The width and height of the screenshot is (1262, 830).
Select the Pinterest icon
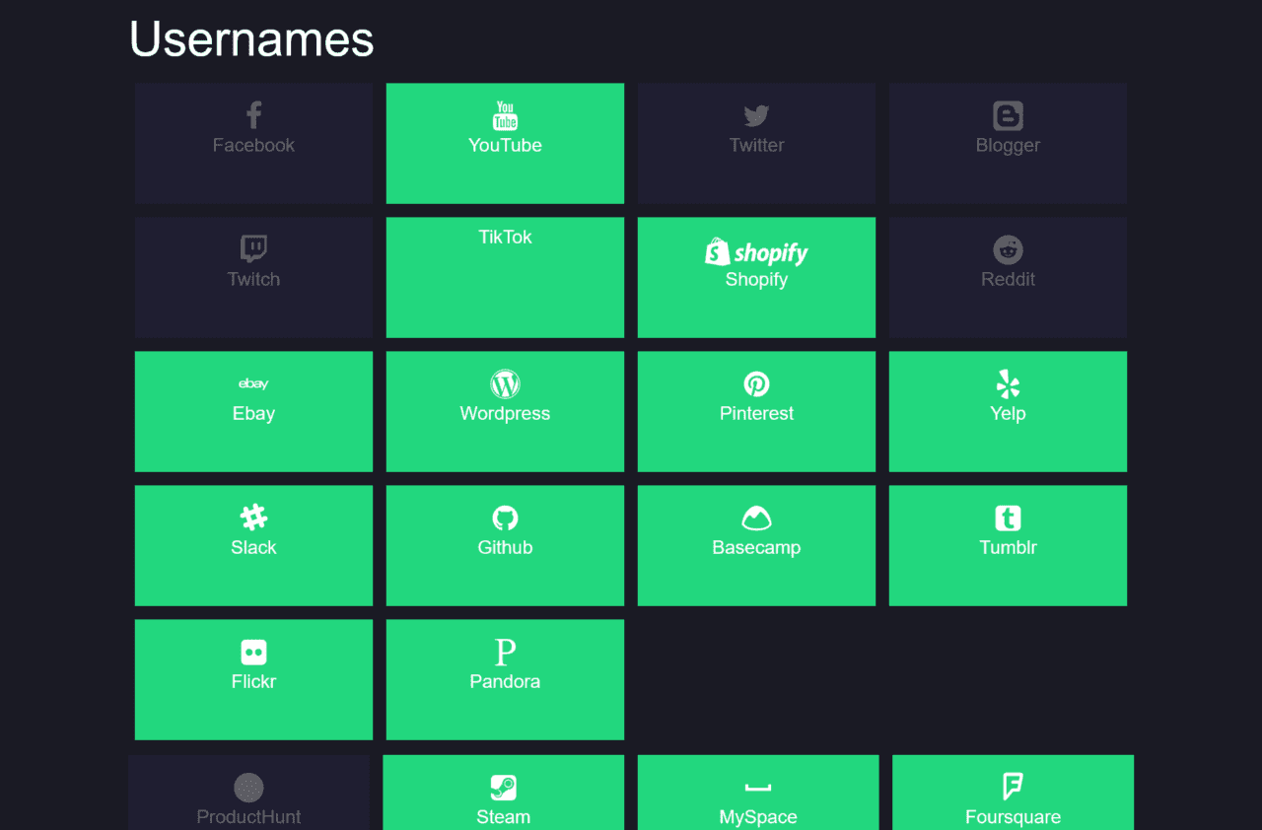coord(756,383)
